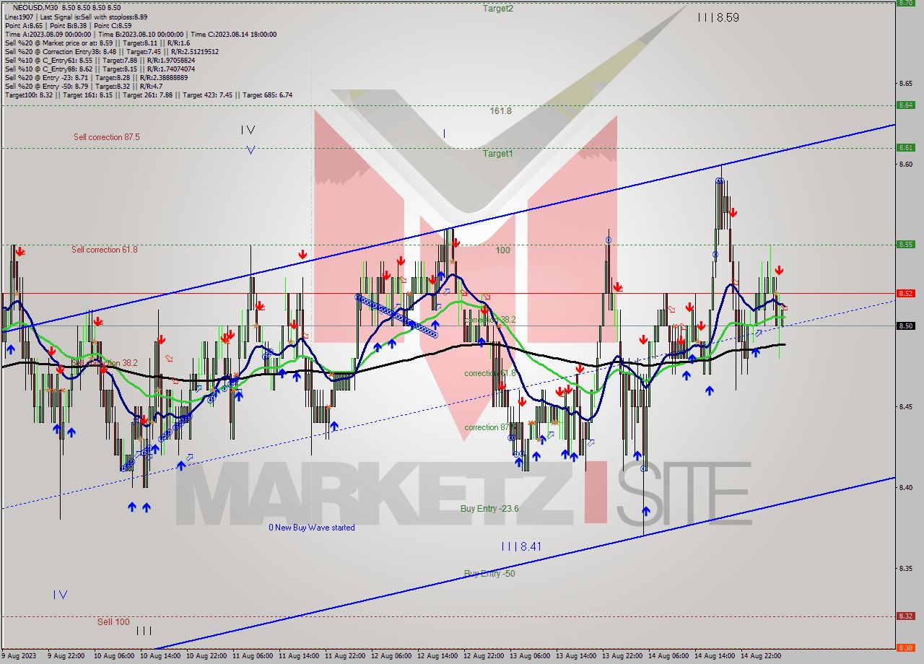The height and width of the screenshot is (664, 924).
Task: Click the 14 Aug 22:00 time label
Action: [760, 656]
